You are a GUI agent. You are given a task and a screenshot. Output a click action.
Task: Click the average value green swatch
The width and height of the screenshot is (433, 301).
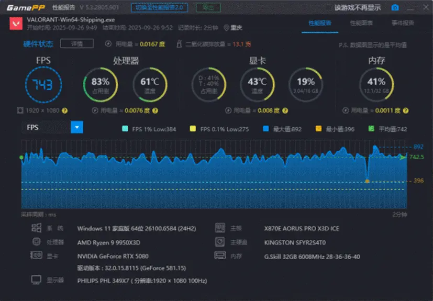tap(371, 129)
